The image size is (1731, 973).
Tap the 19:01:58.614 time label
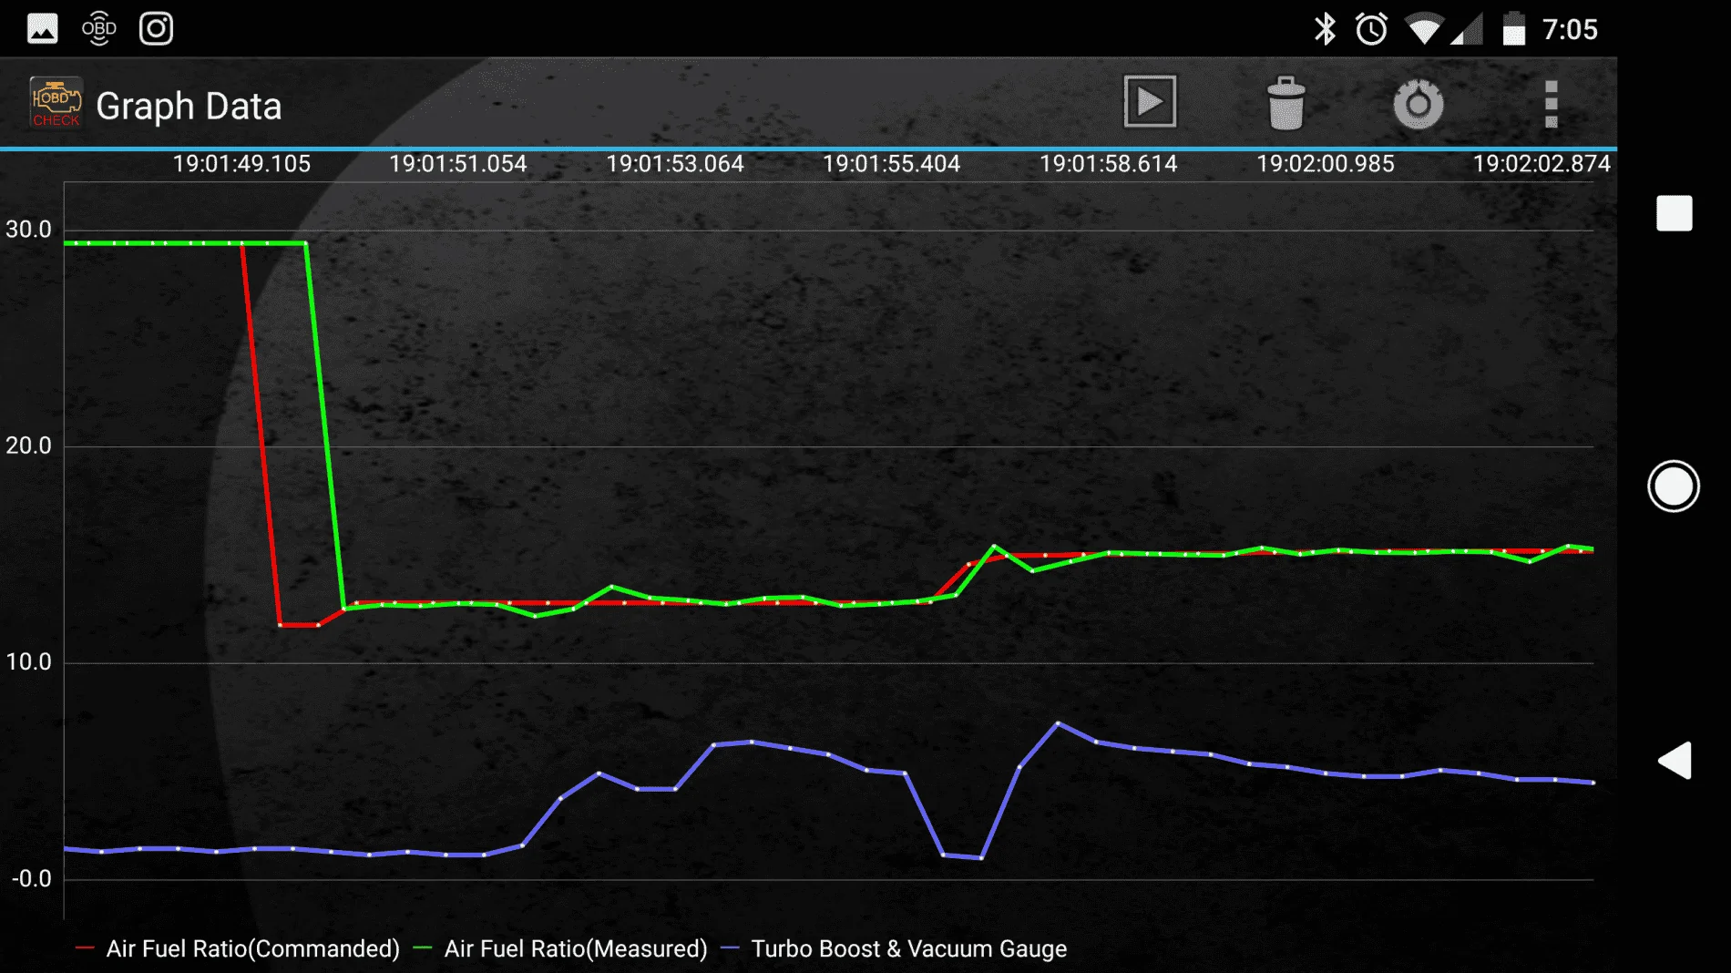(x=1109, y=164)
